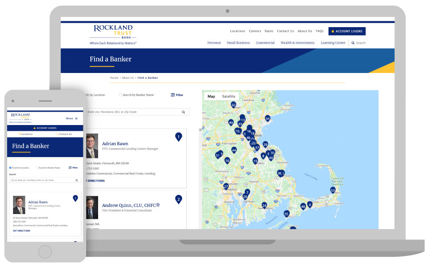
Task: Click pin badge 2 on Andrew Quinn card
Action: point(178,199)
